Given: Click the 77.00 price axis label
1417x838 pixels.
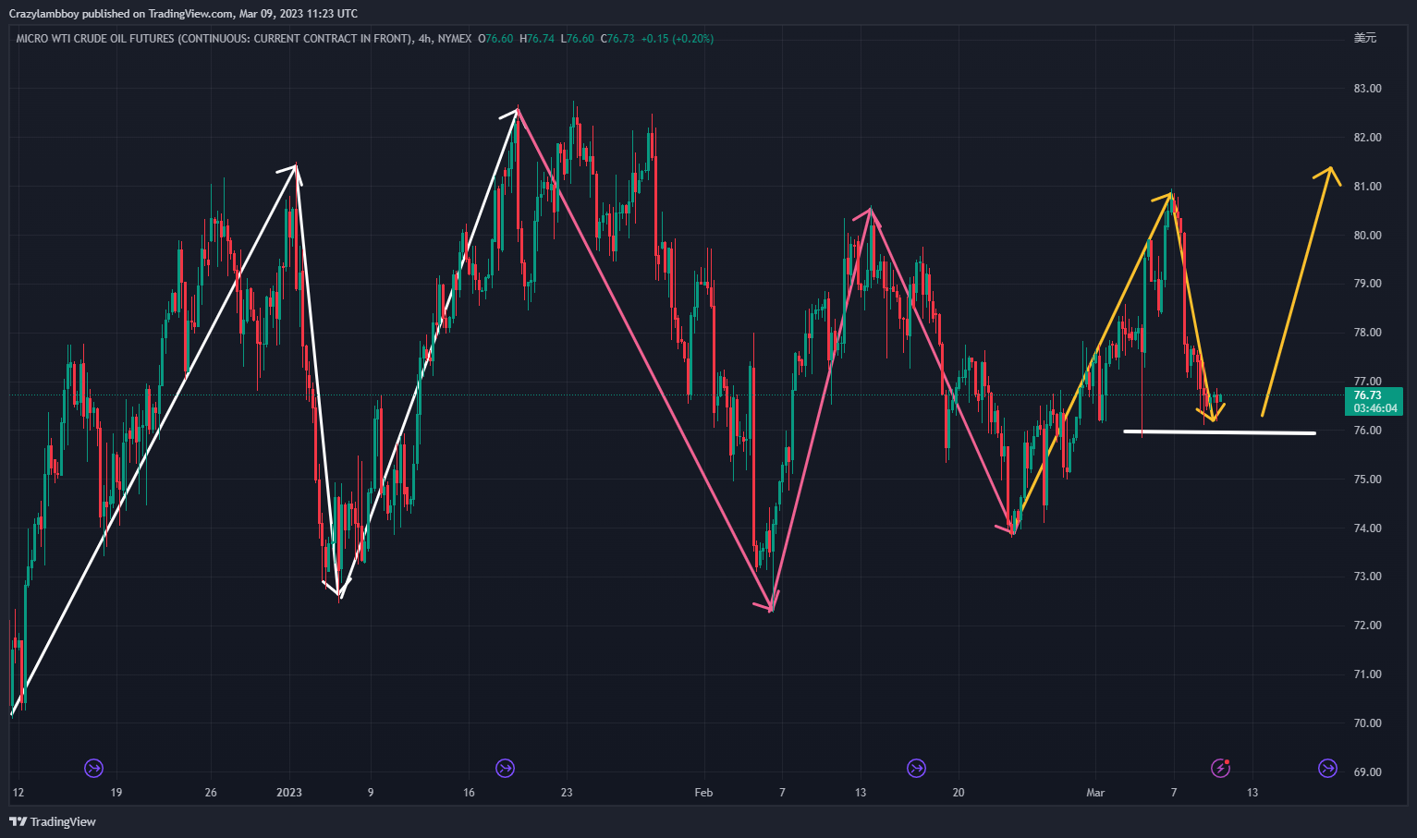Looking at the screenshot, I should point(1367,382).
